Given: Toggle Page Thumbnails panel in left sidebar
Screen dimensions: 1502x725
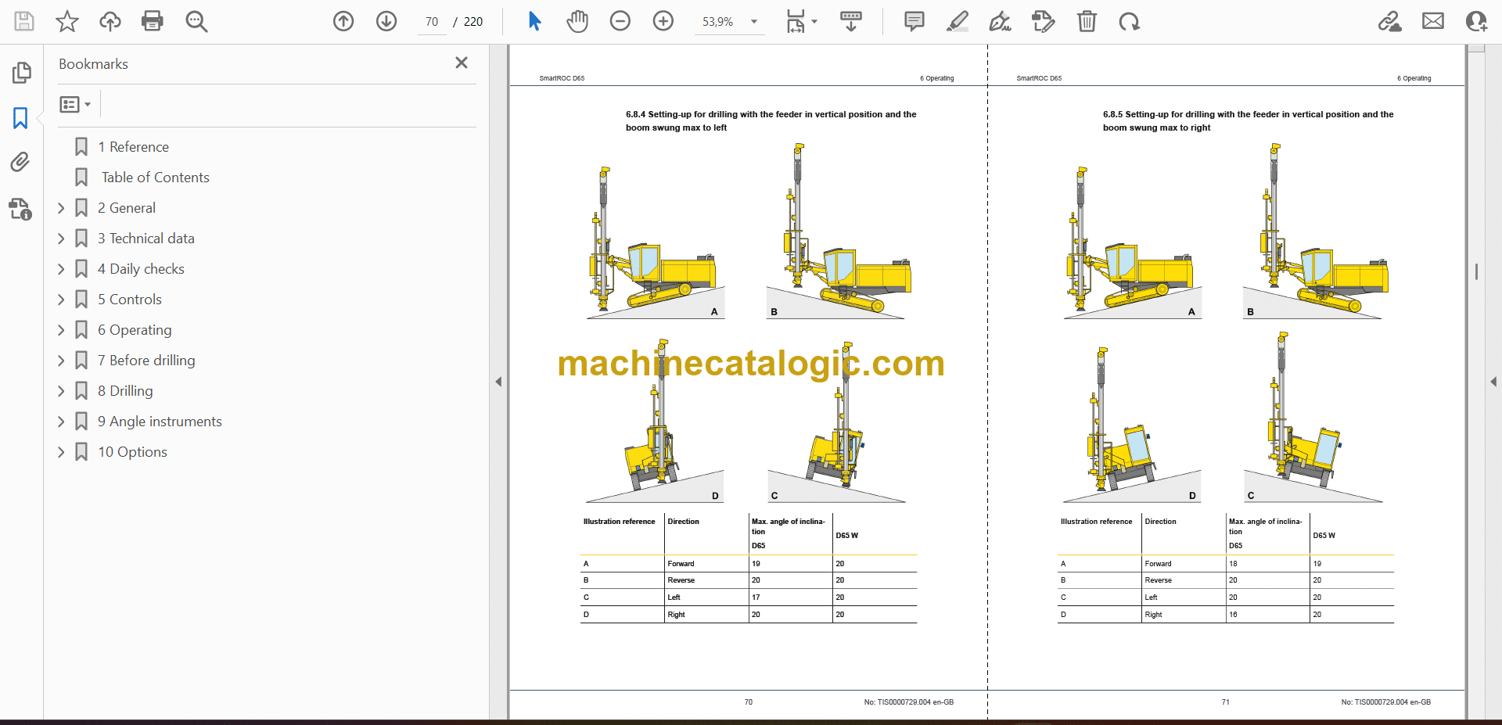Looking at the screenshot, I should [21, 73].
